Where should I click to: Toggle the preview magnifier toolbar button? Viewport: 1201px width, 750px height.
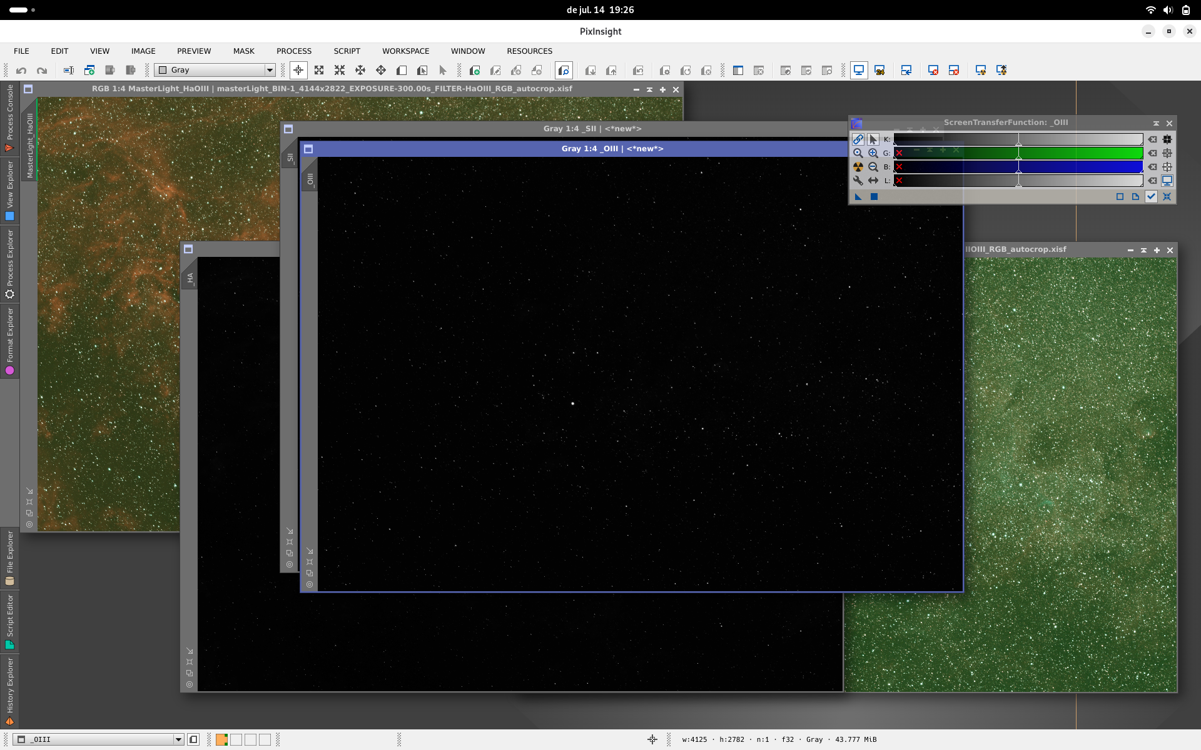[564, 71]
